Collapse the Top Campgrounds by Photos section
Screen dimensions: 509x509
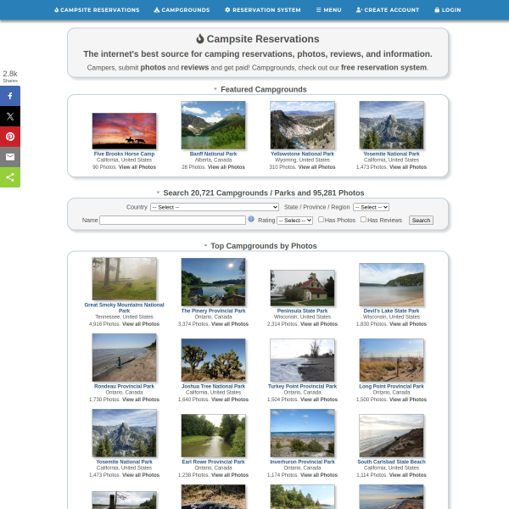pos(205,246)
